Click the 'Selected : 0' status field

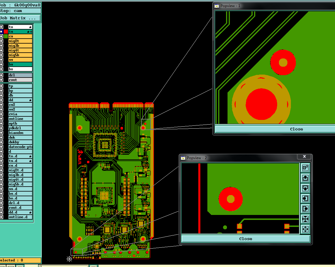pos(20,260)
